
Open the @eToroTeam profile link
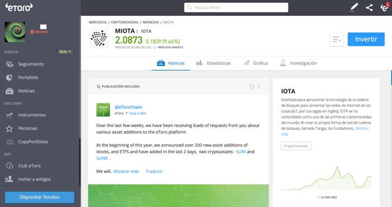(x=128, y=107)
